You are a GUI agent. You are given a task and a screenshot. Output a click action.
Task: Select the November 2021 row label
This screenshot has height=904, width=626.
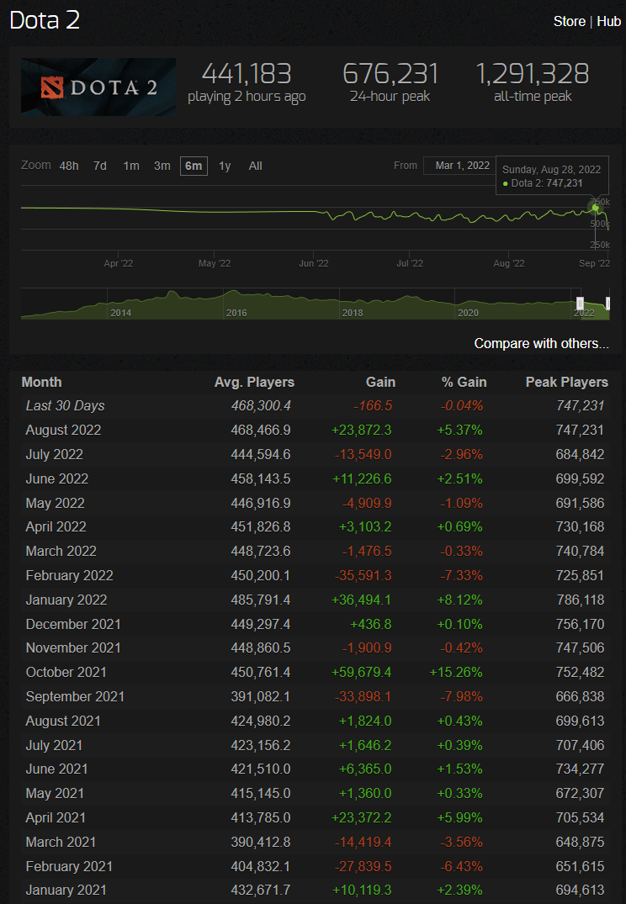73,648
